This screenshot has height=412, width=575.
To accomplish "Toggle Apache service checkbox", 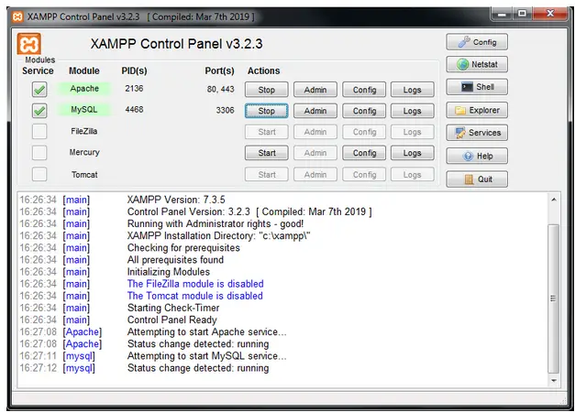I will pyautogui.click(x=39, y=90).
